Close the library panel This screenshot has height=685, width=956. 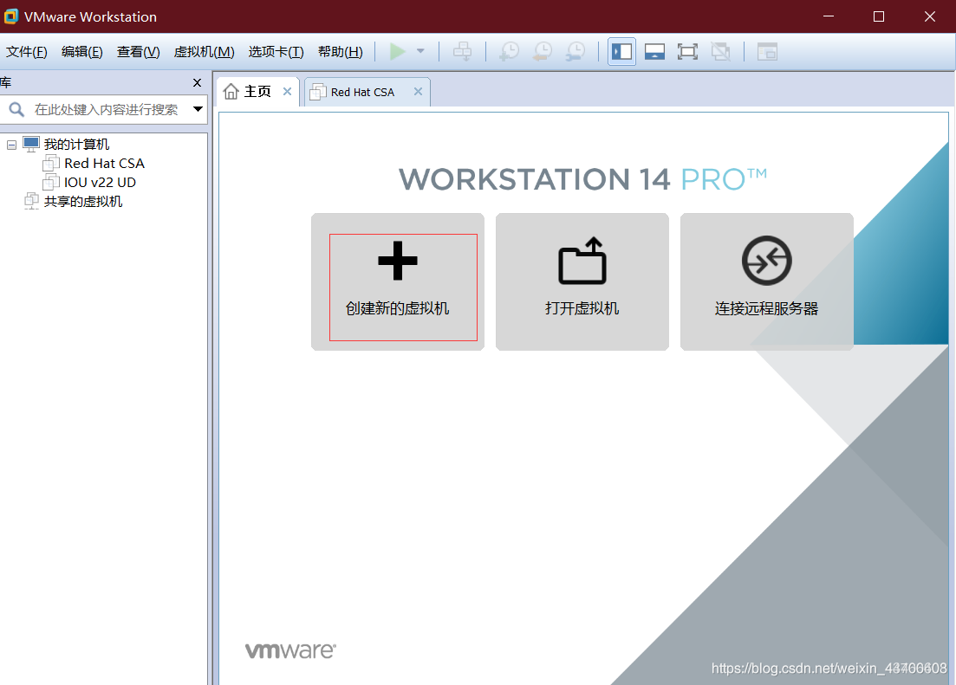[197, 83]
